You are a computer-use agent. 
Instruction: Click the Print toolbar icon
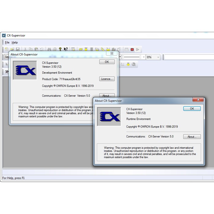coord(55,49)
